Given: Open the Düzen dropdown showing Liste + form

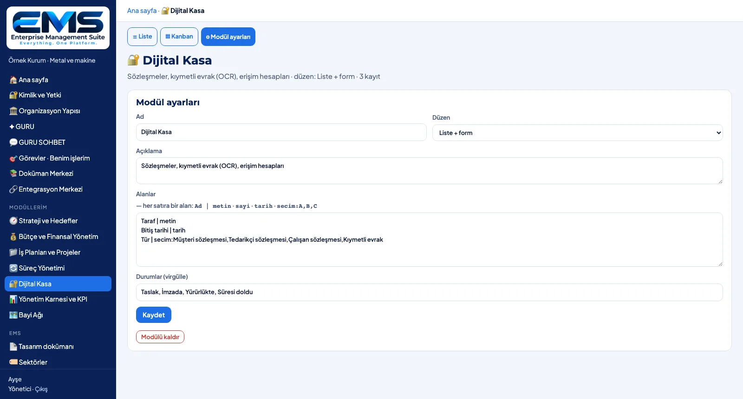Looking at the screenshot, I should (x=577, y=133).
